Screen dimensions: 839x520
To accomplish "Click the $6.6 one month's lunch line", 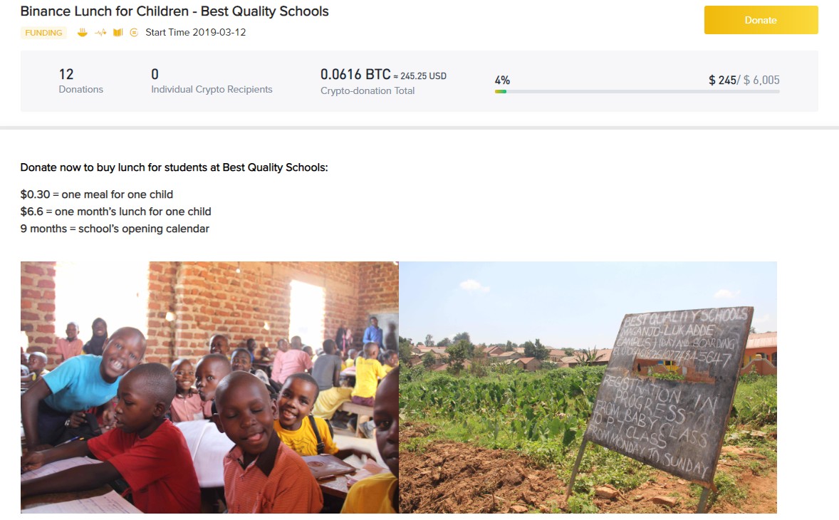I will (x=115, y=212).
